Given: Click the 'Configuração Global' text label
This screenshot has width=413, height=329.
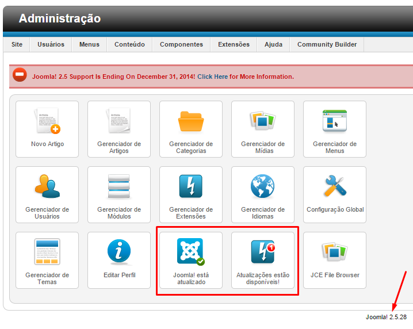Looking at the screenshot, I should coord(335,209).
